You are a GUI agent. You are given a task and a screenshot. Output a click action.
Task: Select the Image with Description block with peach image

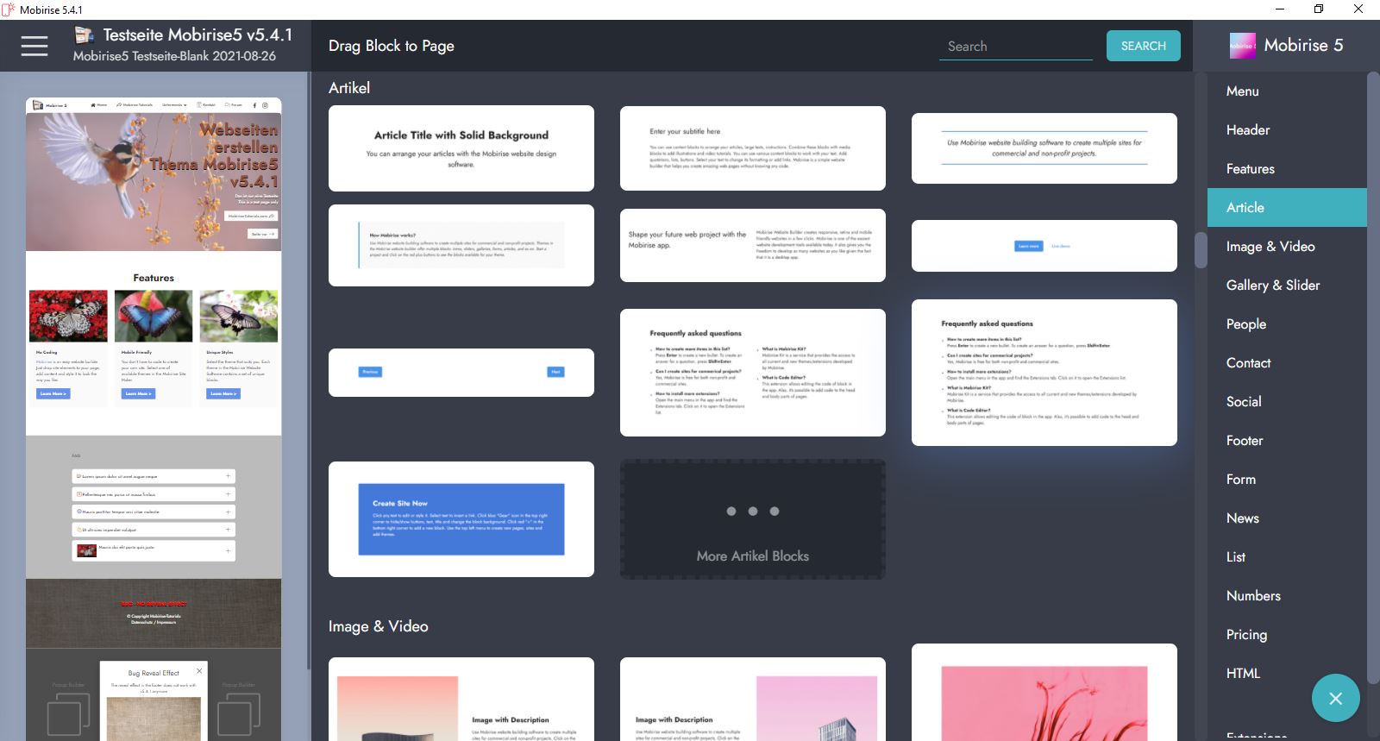461,700
